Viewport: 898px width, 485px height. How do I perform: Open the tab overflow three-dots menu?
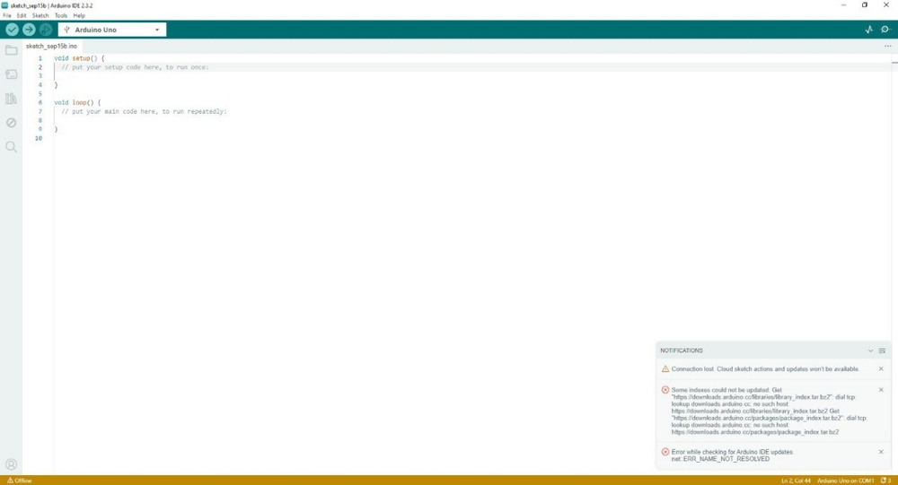888,46
